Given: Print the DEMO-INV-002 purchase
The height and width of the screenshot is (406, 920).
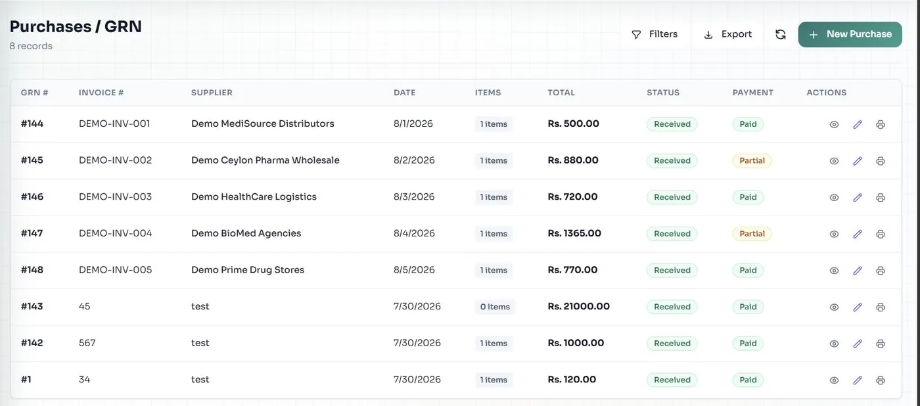Looking at the screenshot, I should click(881, 161).
